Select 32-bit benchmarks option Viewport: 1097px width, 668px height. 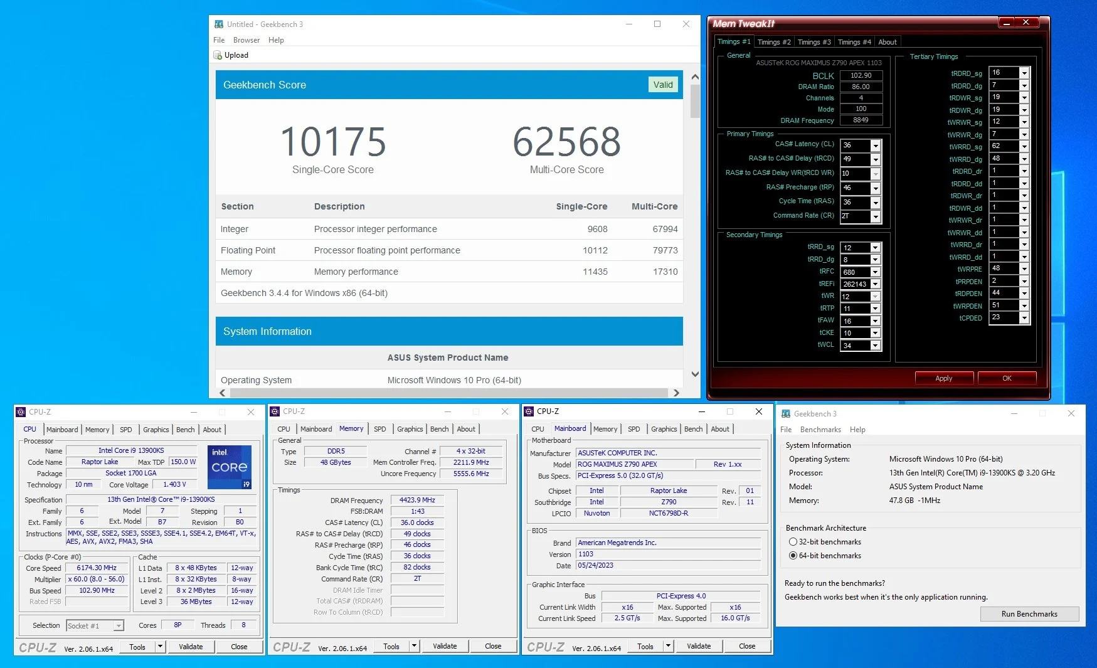coord(793,542)
